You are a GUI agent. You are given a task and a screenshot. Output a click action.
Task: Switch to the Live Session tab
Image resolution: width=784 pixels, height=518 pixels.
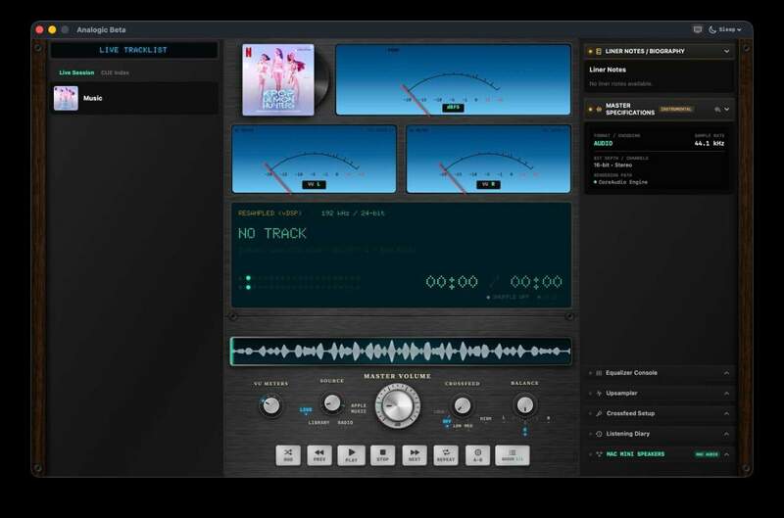[76, 72]
